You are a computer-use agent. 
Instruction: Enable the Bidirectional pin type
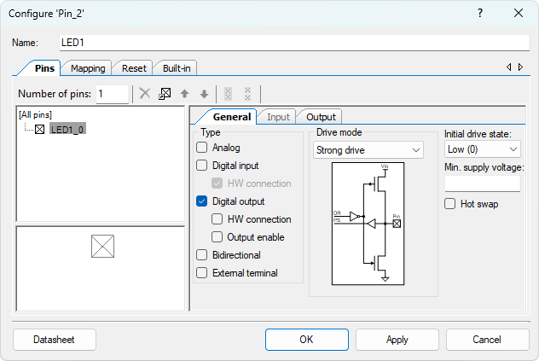point(202,255)
